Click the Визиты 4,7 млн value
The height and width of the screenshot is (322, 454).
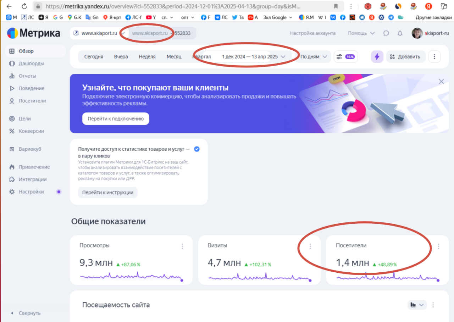click(224, 263)
